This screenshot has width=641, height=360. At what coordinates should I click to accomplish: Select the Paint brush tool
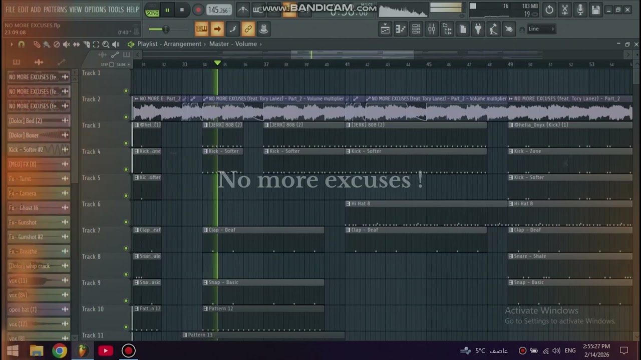[47, 44]
